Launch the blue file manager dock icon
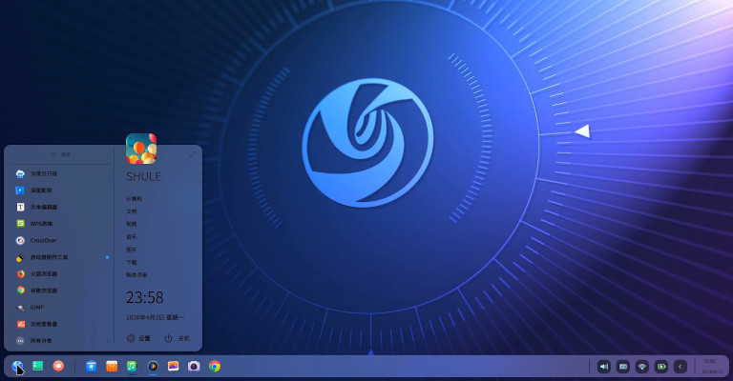 tap(92, 366)
